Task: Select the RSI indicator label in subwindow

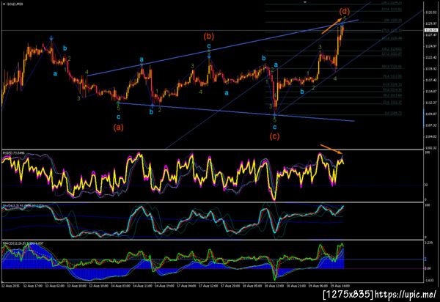Action: 13,152
